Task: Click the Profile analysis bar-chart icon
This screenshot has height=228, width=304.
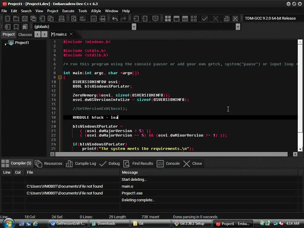Action: [227, 19]
